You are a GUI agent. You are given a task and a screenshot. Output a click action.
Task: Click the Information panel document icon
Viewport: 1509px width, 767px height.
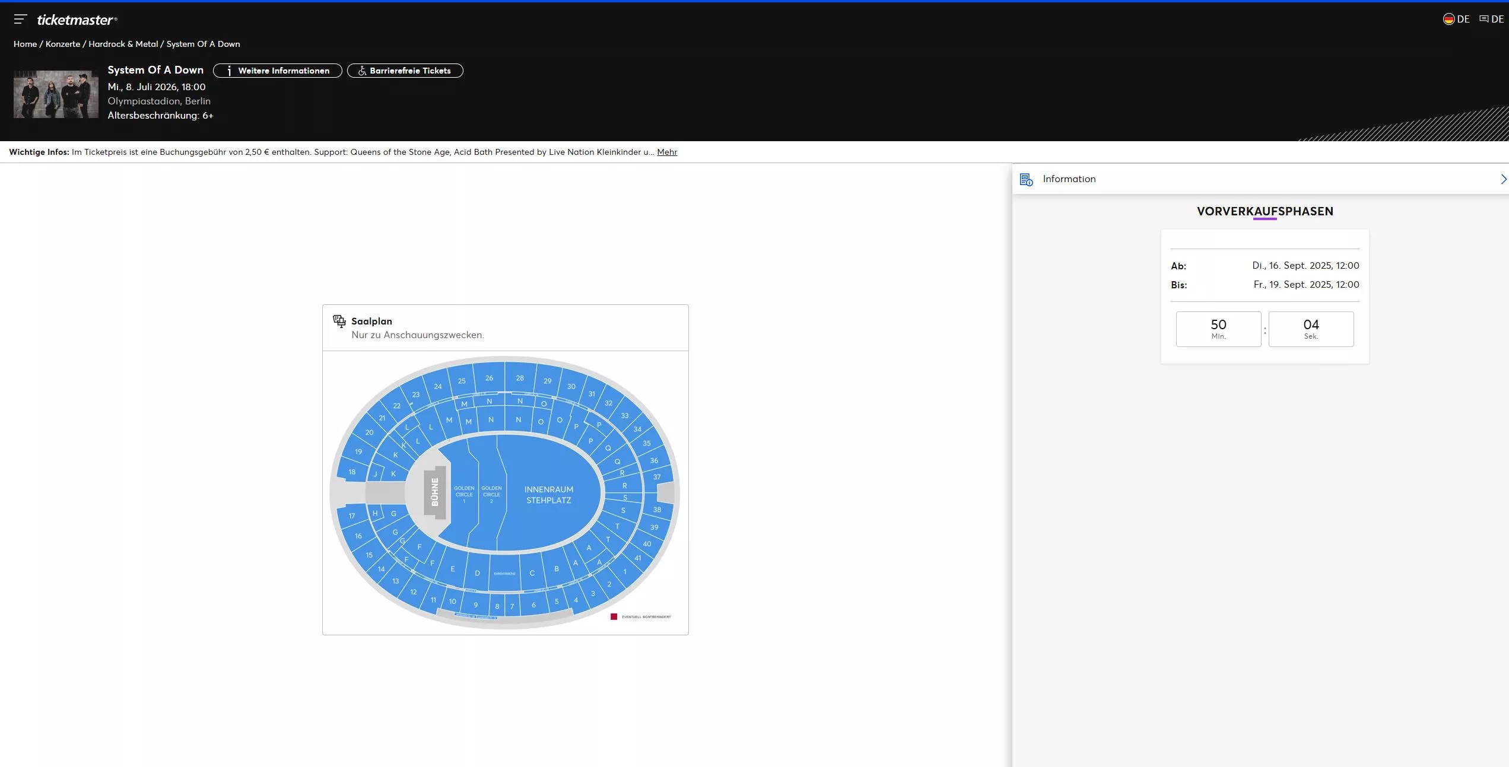[x=1026, y=179]
